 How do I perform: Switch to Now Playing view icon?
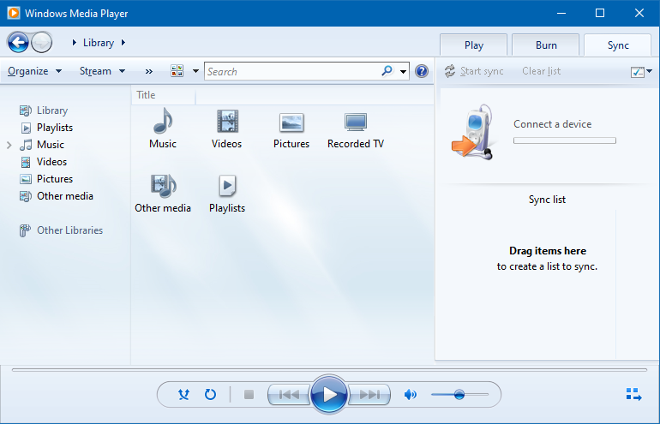pos(633,395)
